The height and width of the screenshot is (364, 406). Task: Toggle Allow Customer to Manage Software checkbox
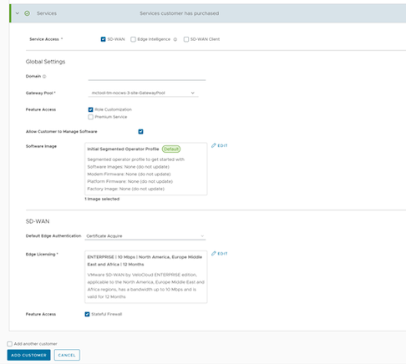pyautogui.click(x=140, y=132)
